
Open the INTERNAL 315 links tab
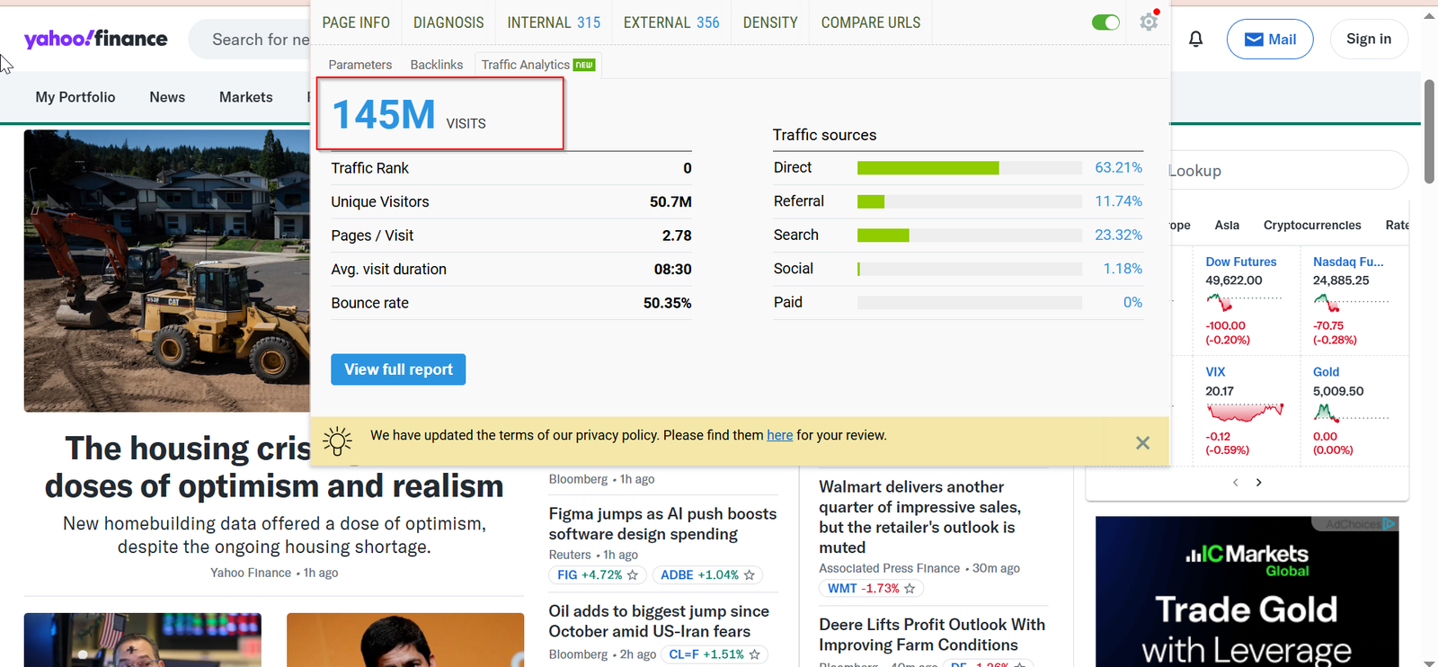coord(554,22)
